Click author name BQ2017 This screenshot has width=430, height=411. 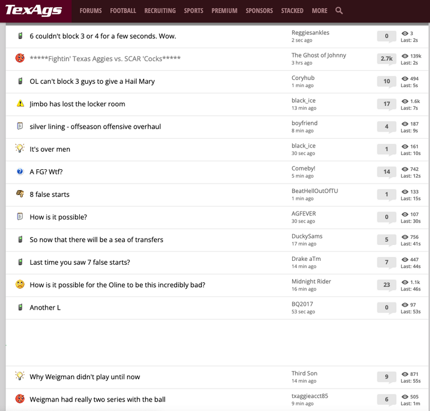(302, 304)
